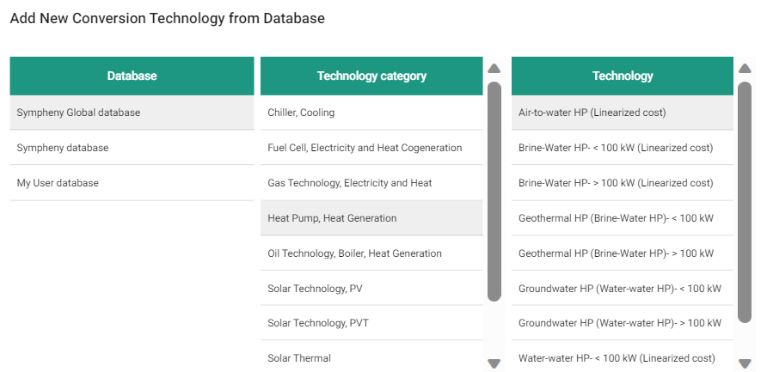
Task: Select My User database
Action: pos(132,183)
